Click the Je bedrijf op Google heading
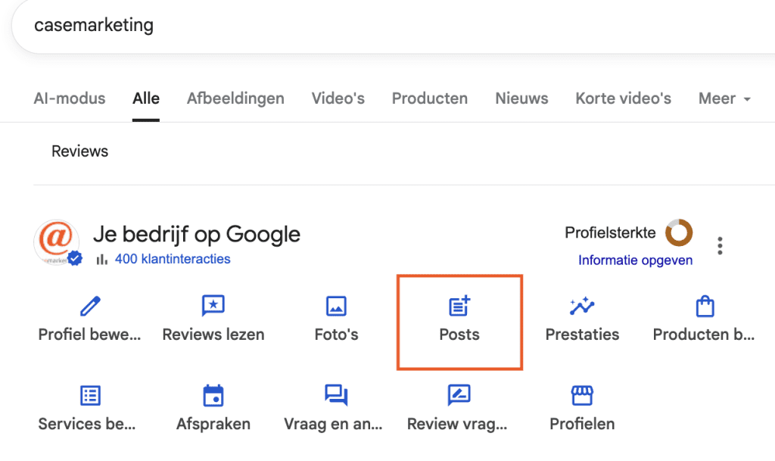The image size is (775, 461). point(197,234)
